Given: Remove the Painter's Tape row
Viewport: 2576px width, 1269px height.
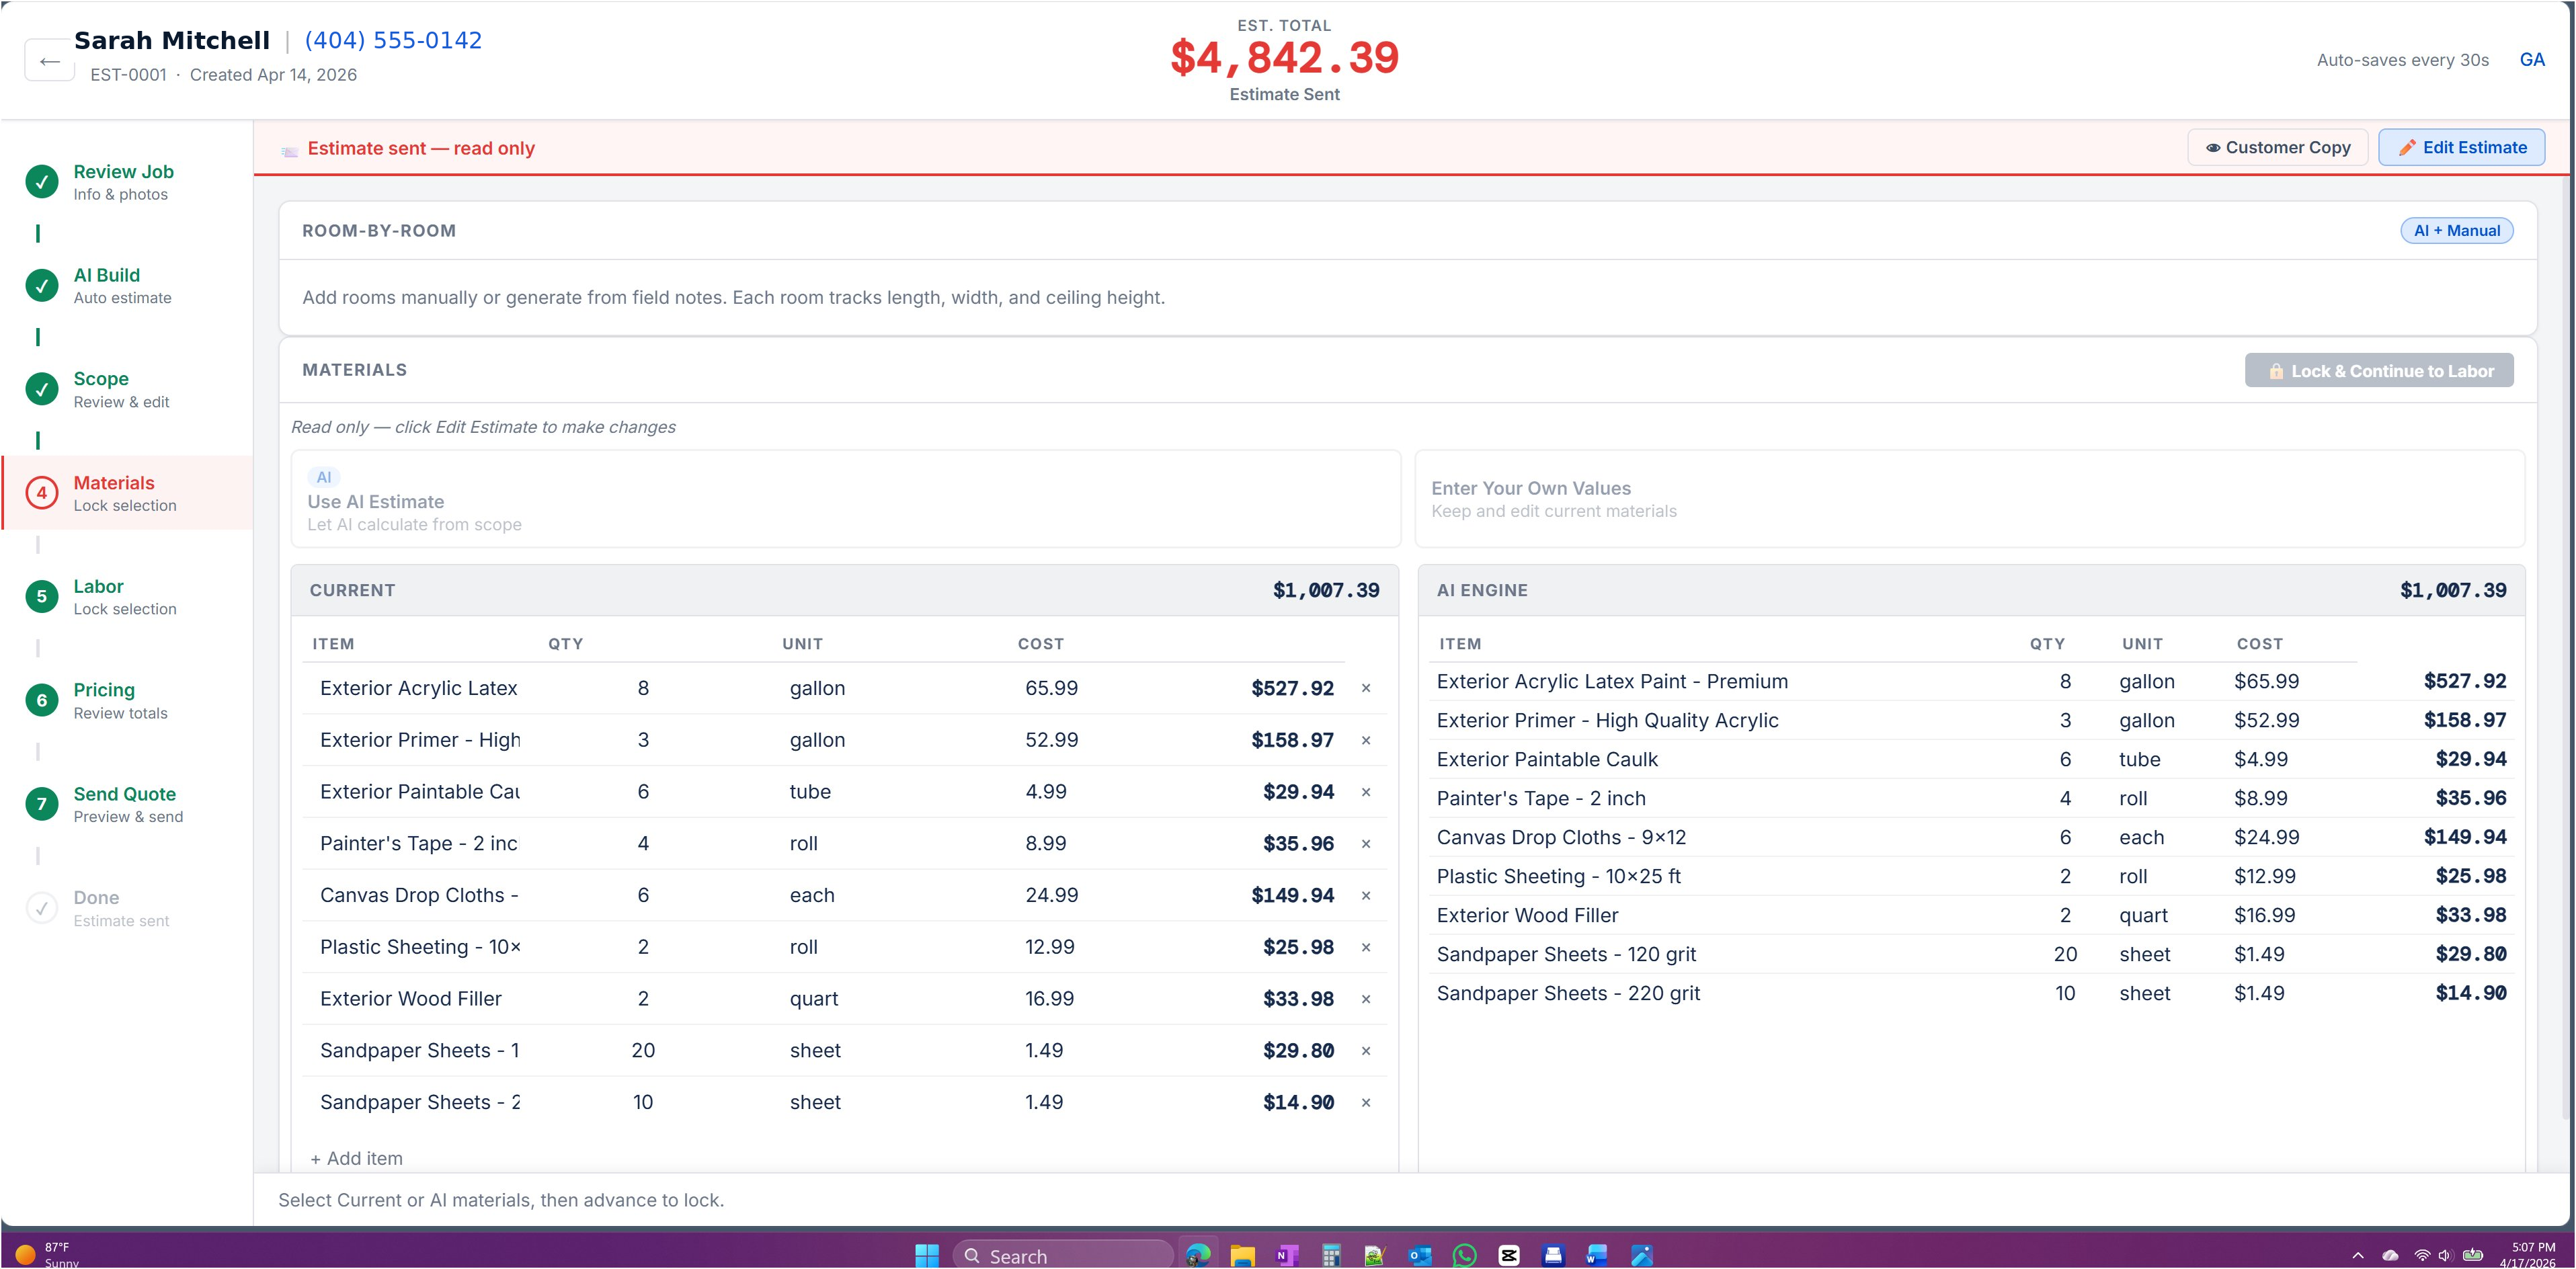Looking at the screenshot, I should [x=1366, y=844].
